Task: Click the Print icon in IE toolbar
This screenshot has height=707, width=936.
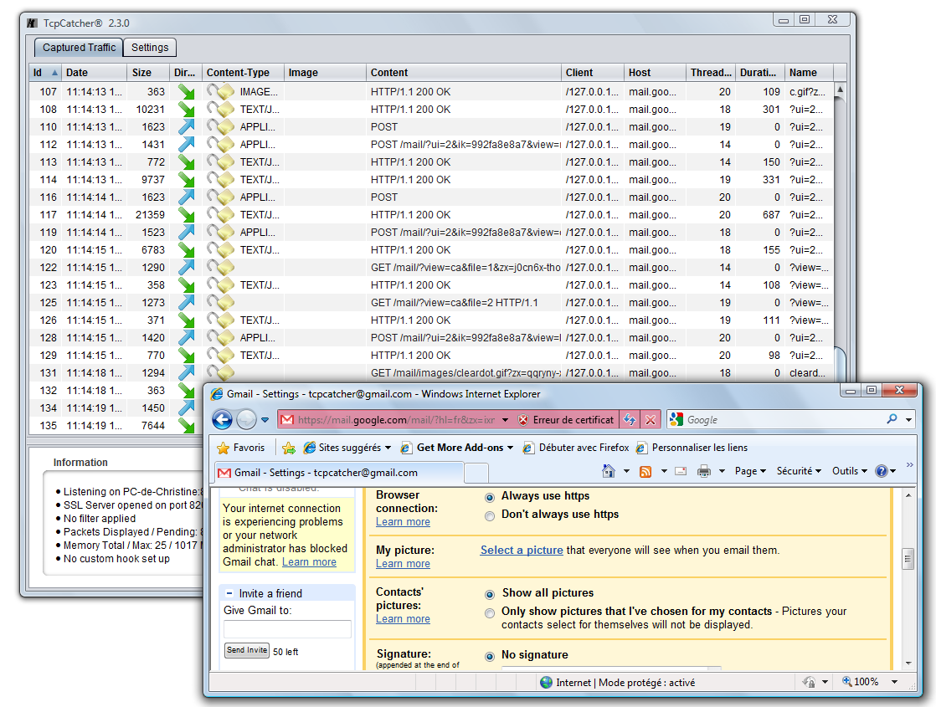Action: 704,471
